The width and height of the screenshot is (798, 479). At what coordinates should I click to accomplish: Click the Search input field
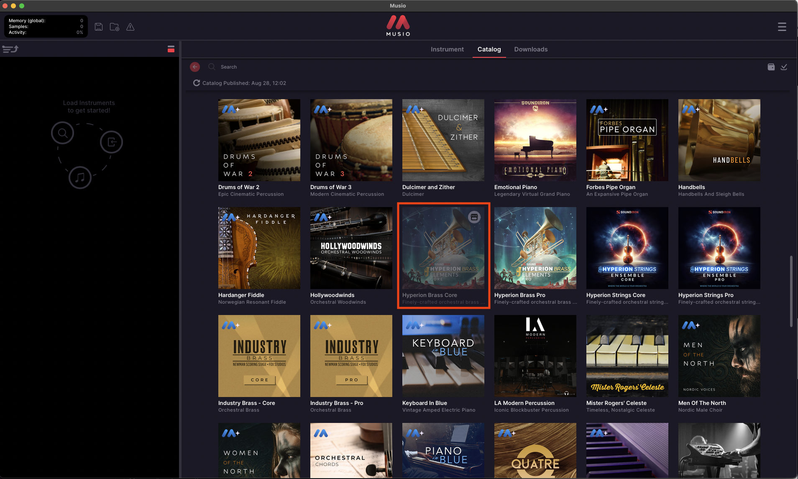pos(276,67)
